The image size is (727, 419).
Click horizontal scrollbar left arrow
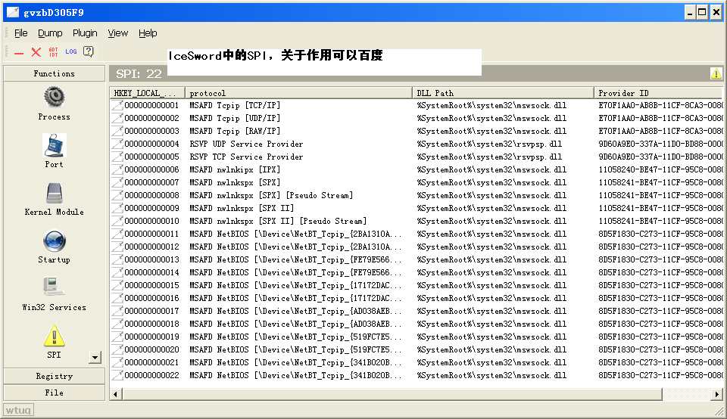(116, 395)
